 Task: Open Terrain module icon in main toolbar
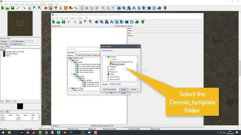[x=119, y=8]
